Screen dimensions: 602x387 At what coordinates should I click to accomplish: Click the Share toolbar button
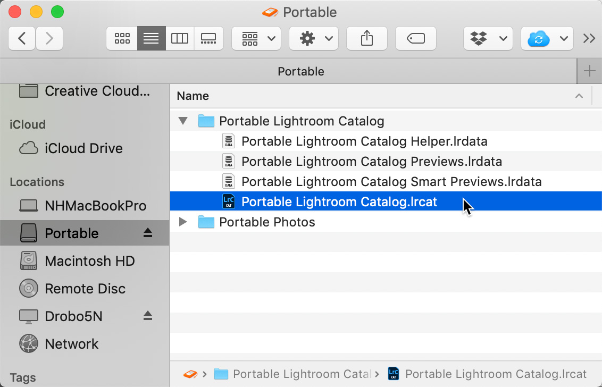(367, 38)
